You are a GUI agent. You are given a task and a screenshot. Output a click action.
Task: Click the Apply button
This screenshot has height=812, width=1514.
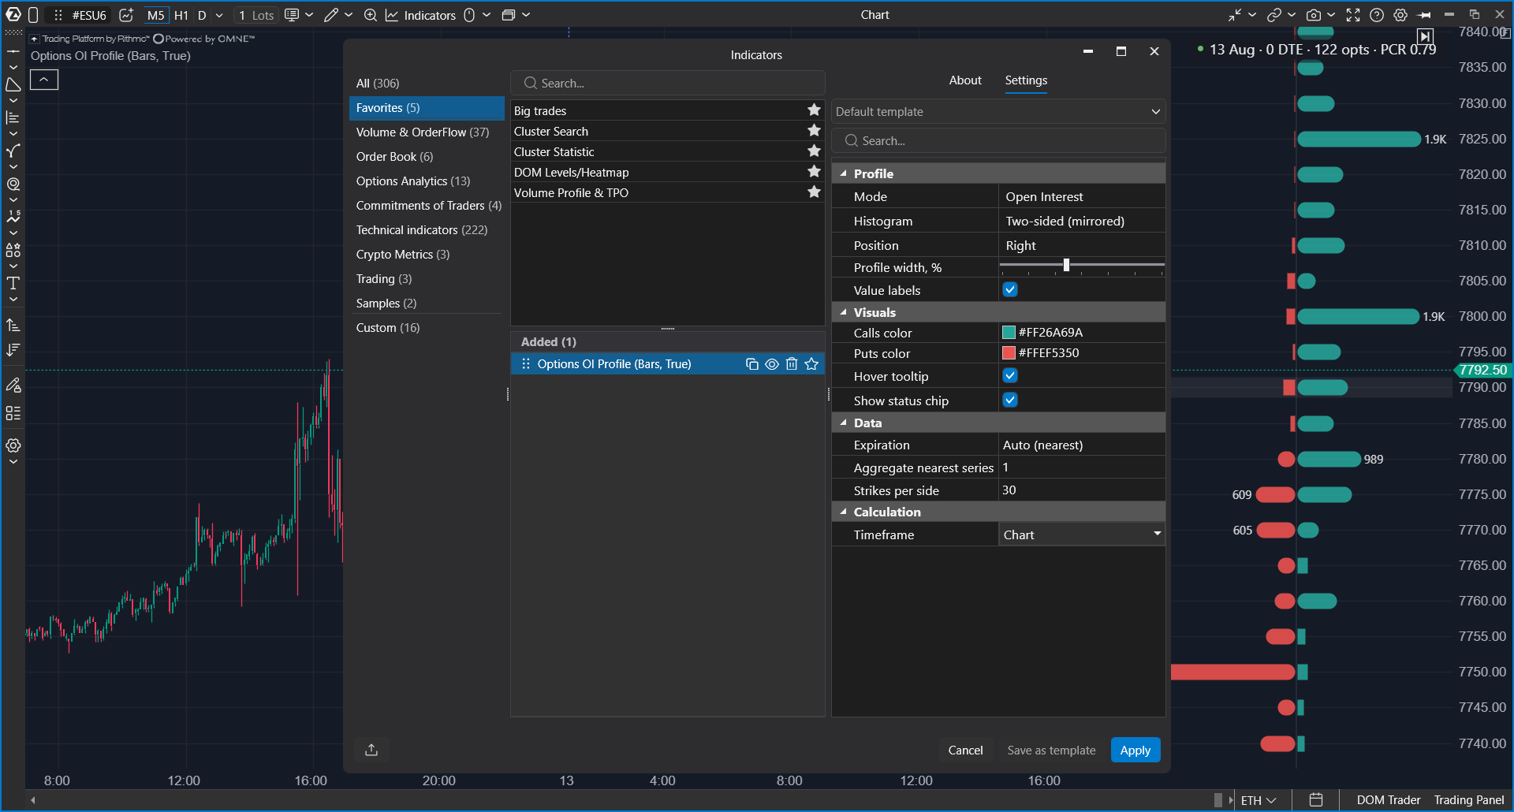click(1135, 750)
